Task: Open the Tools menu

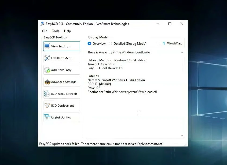Action: click(56, 31)
